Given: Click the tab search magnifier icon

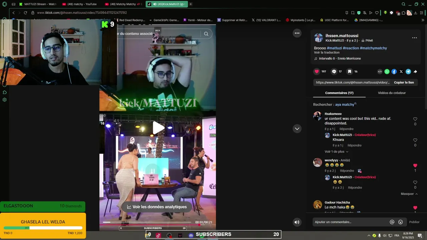Looking at the screenshot, I should click(x=403, y=4).
